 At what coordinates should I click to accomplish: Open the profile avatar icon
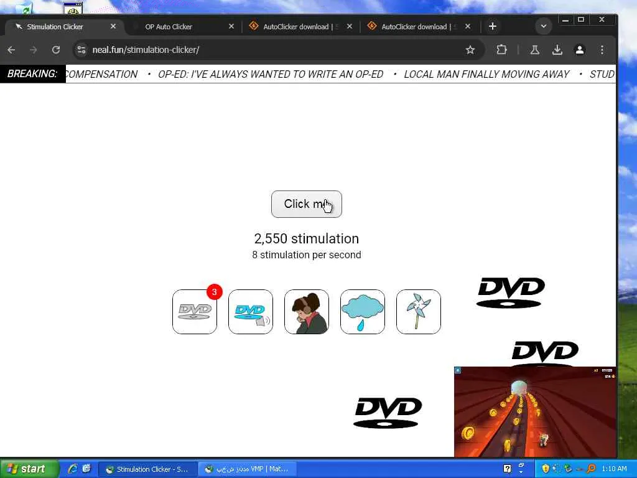tap(580, 50)
